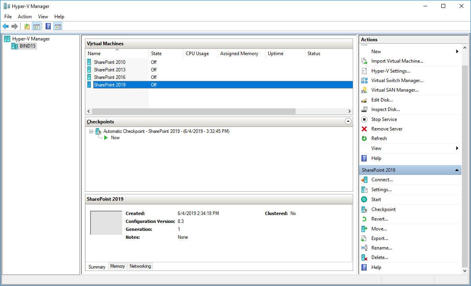Toggle the console tree toolbar icon
Screen dimensions: 471x286
[x=37, y=26]
